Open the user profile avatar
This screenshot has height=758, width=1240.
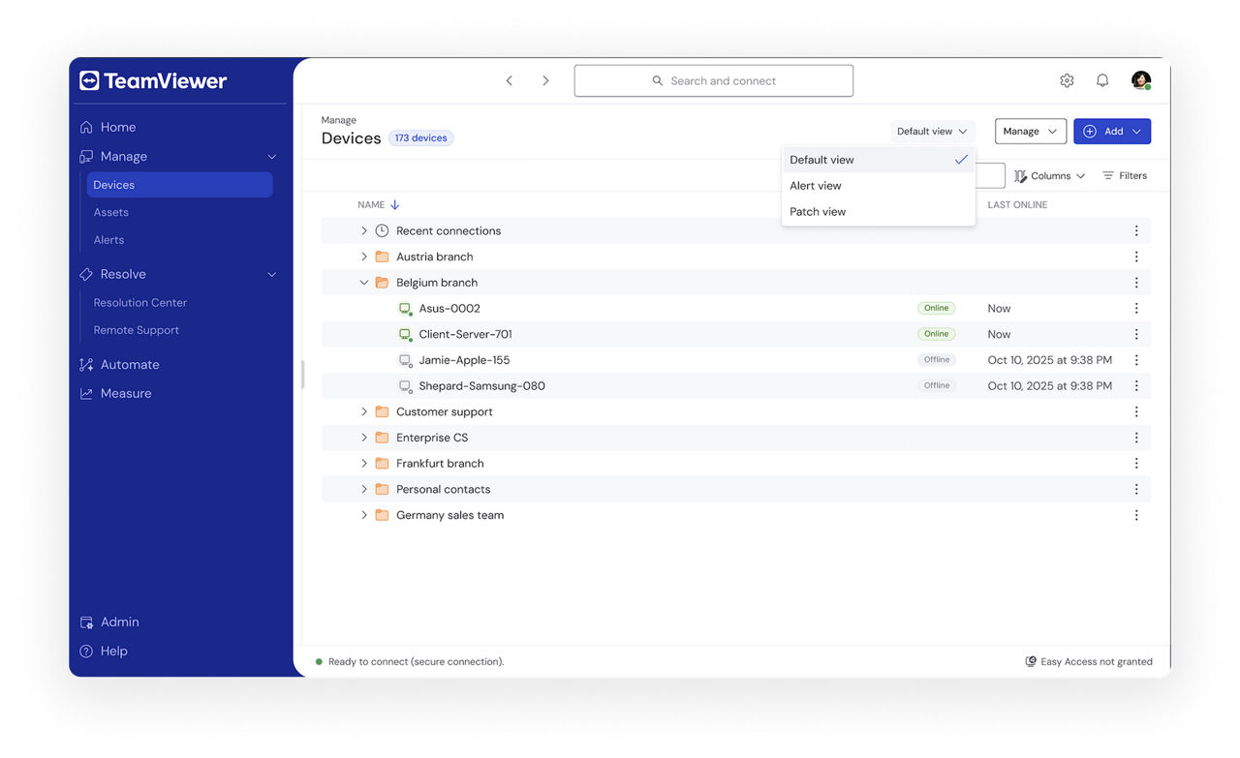point(1141,81)
